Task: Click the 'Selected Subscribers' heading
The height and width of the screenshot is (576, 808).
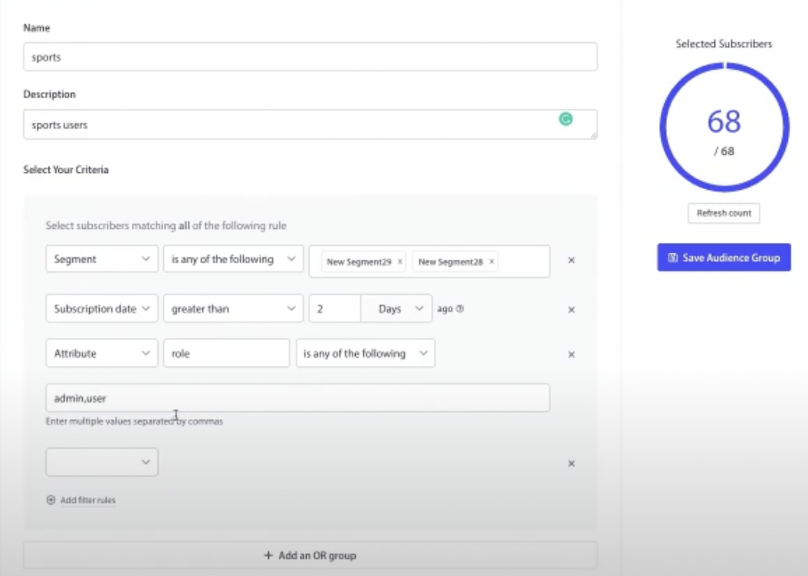Action: point(724,44)
